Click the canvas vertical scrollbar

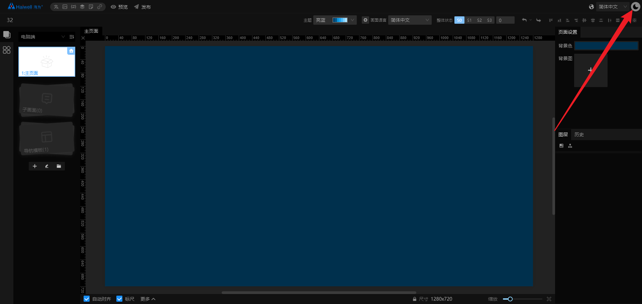click(553, 166)
